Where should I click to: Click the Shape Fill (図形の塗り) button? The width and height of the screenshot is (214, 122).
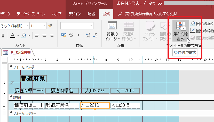pyautogui.click(x=202, y=23)
